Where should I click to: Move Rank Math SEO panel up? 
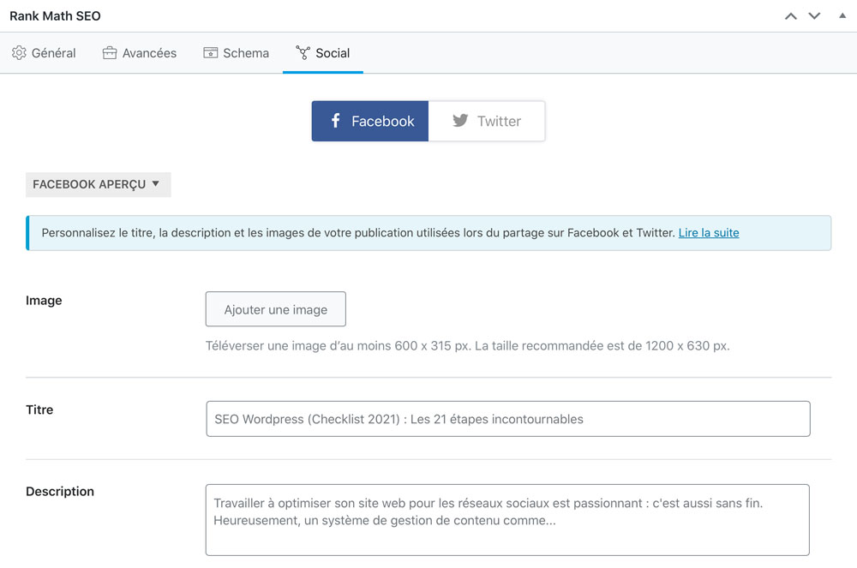790,15
